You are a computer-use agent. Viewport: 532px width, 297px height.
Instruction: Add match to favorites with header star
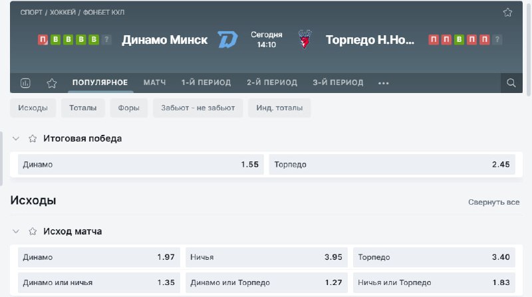[507, 13]
